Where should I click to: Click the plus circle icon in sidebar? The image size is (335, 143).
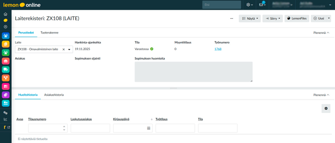[x=5, y=27]
